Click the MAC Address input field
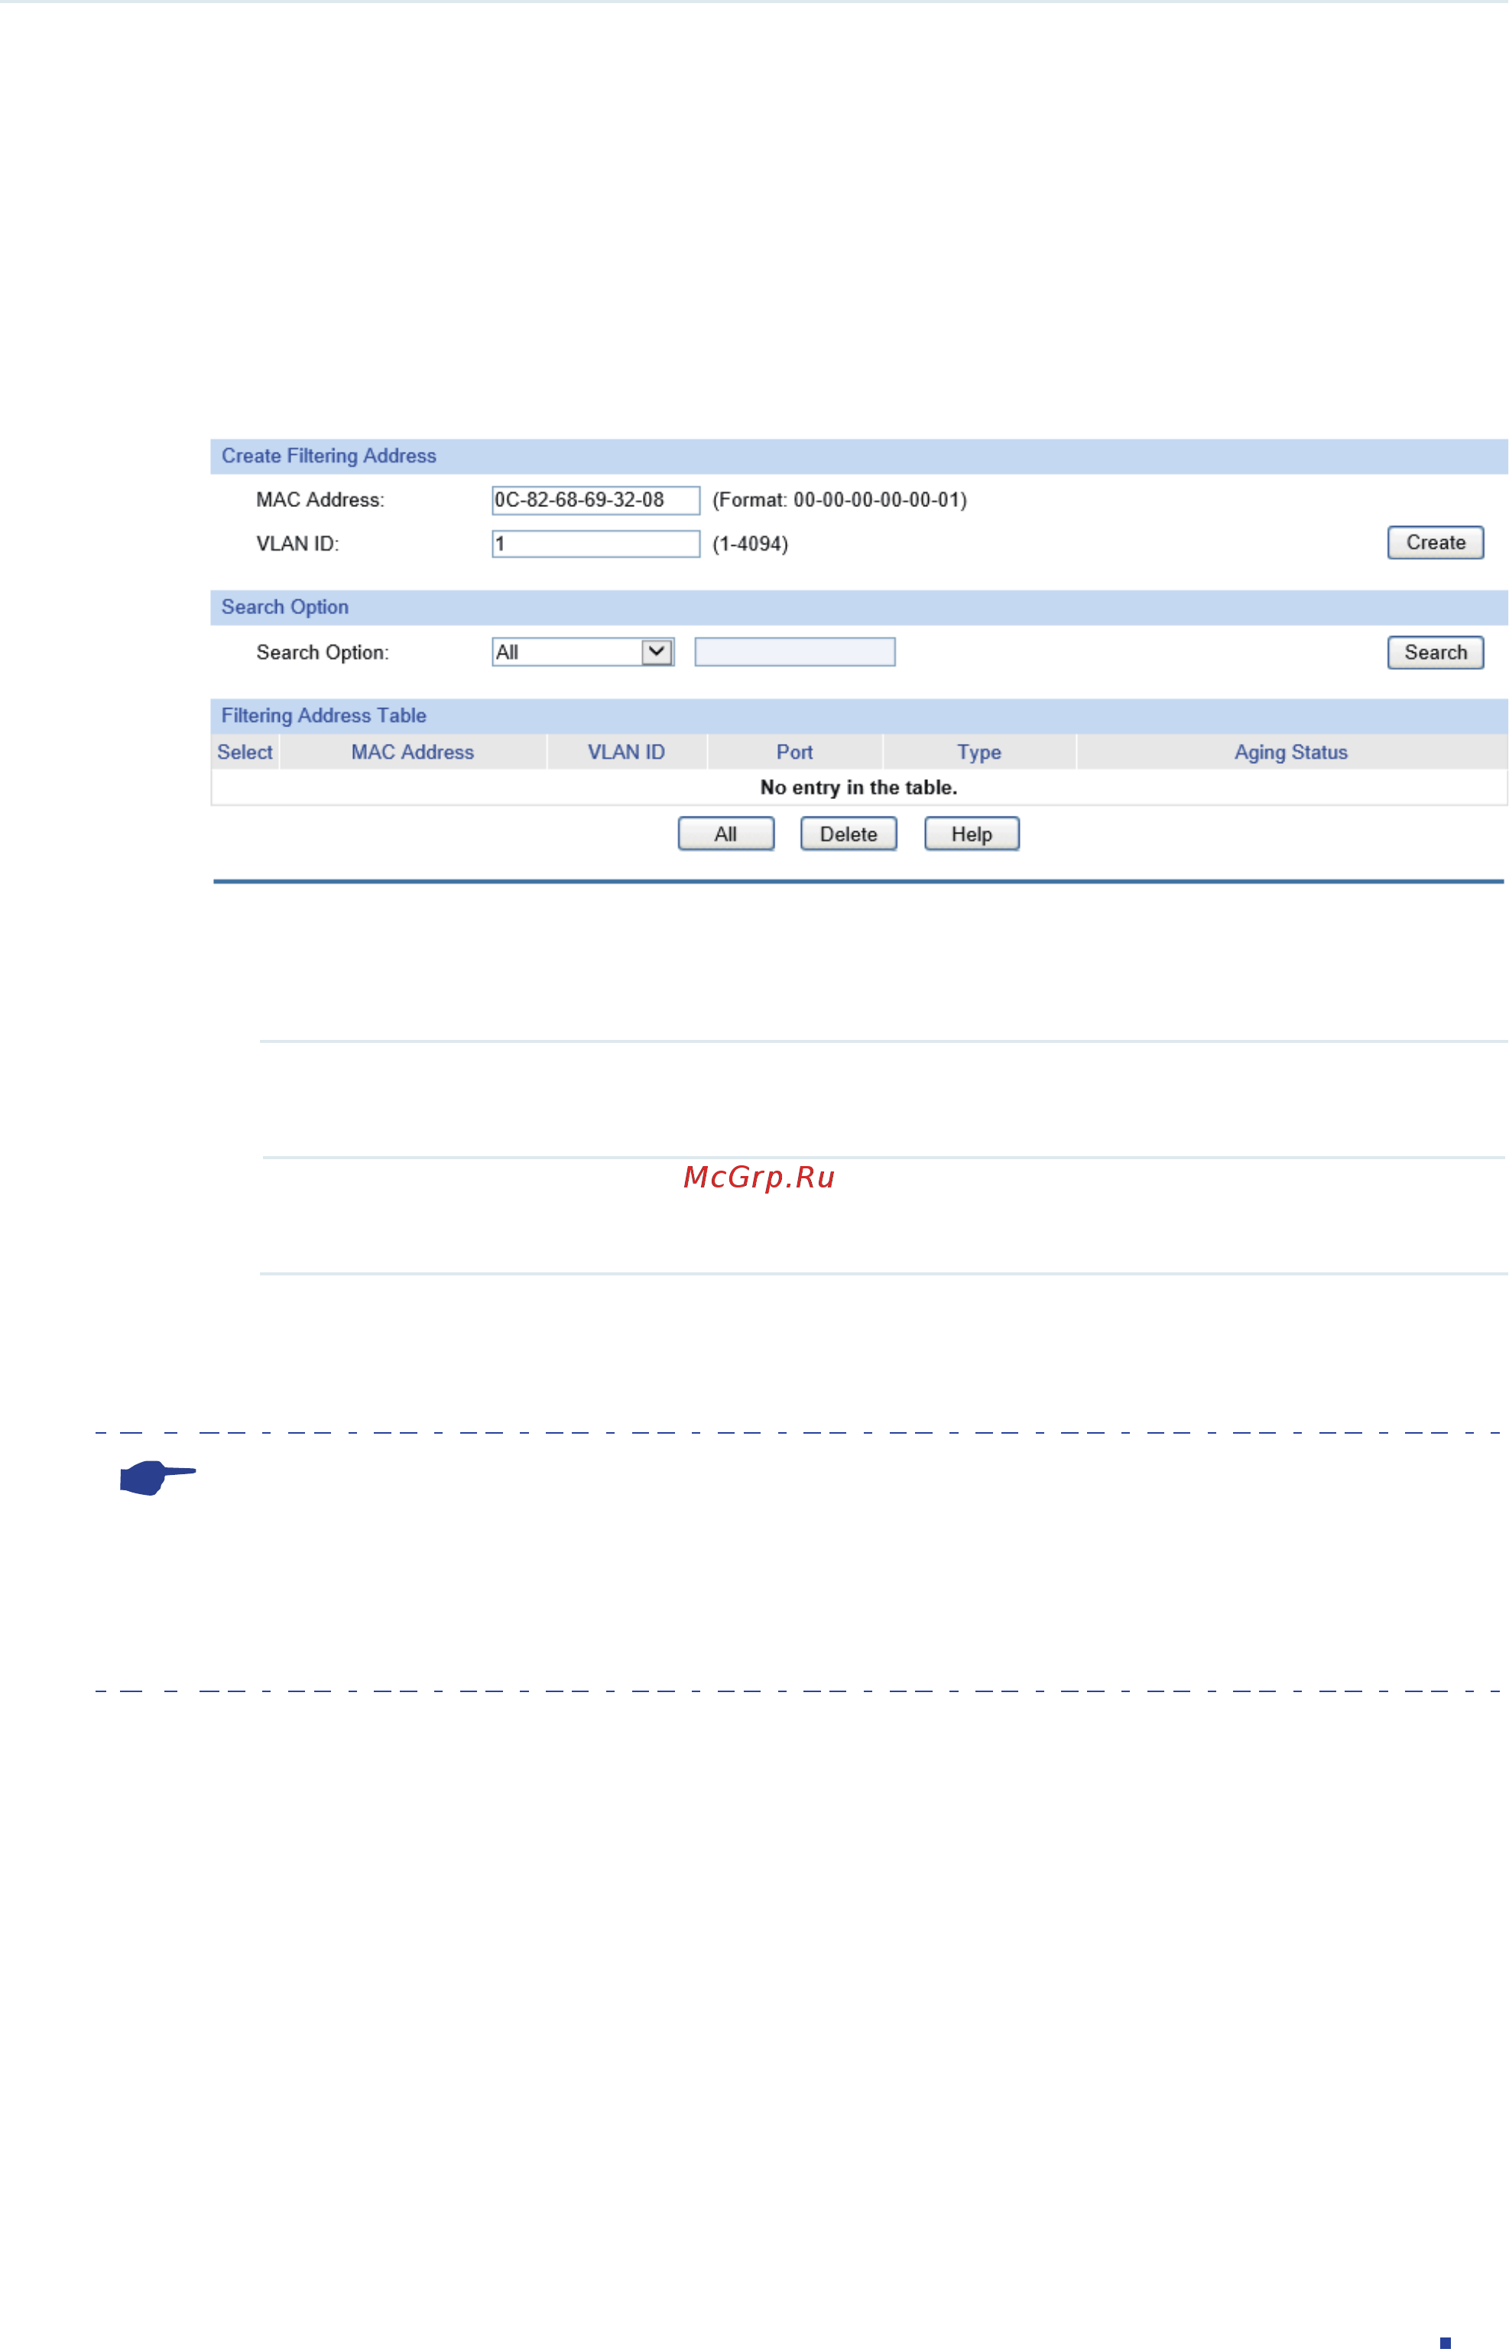The height and width of the screenshot is (2352, 1509). (x=595, y=500)
